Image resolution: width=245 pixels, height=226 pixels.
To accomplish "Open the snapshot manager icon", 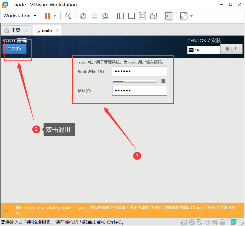I will [x=105, y=16].
